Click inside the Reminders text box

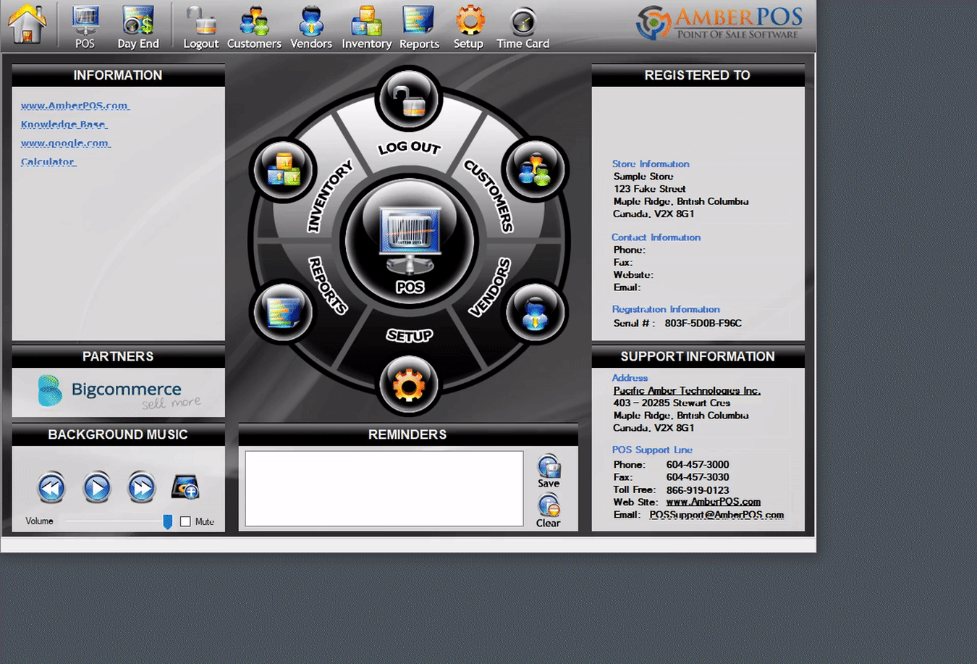click(x=384, y=489)
